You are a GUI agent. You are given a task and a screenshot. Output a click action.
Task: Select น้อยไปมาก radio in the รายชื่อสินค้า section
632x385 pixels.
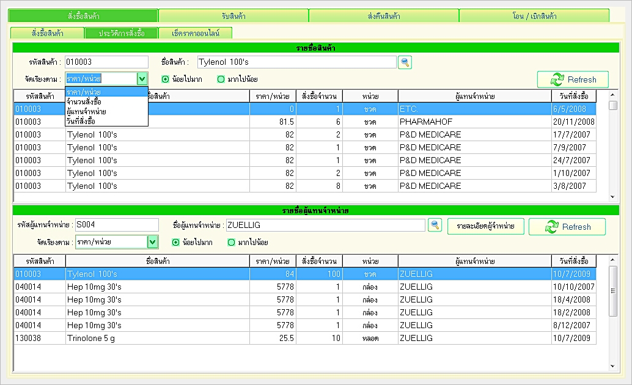(165, 79)
